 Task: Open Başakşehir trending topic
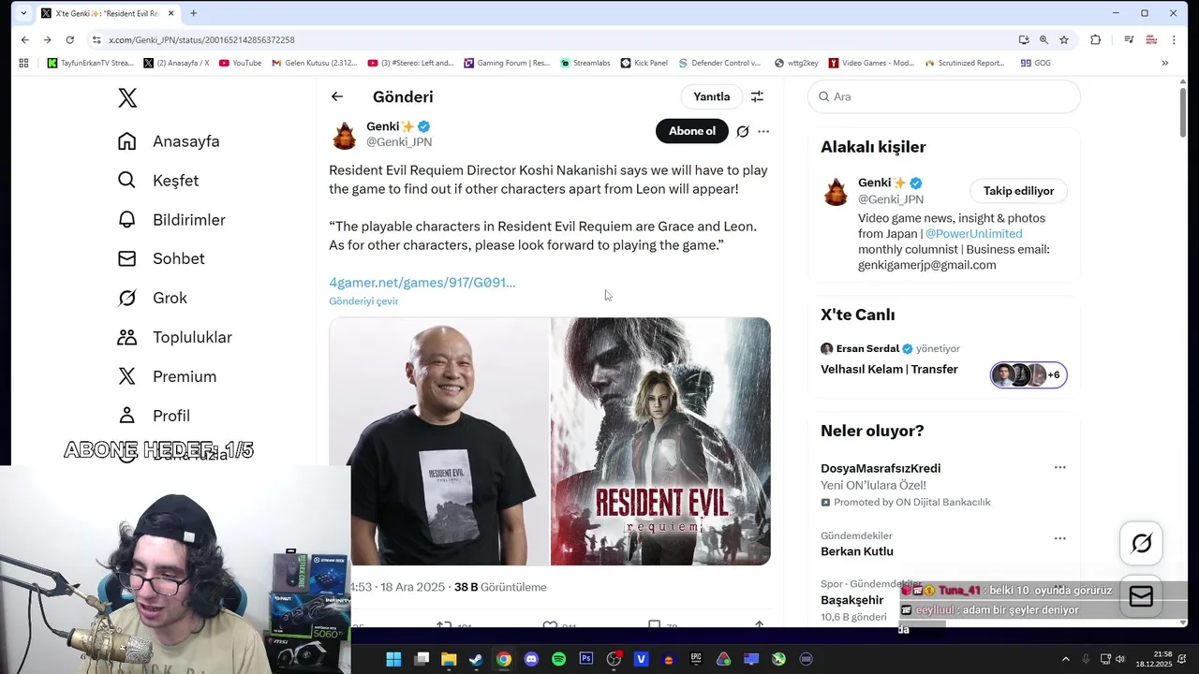851,600
